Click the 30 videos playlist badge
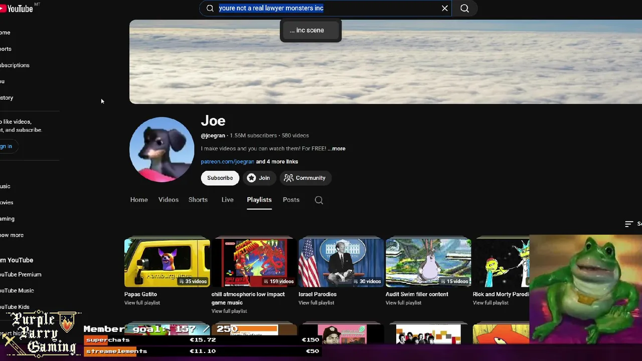Viewport: 642px width, 361px height. coord(367,281)
